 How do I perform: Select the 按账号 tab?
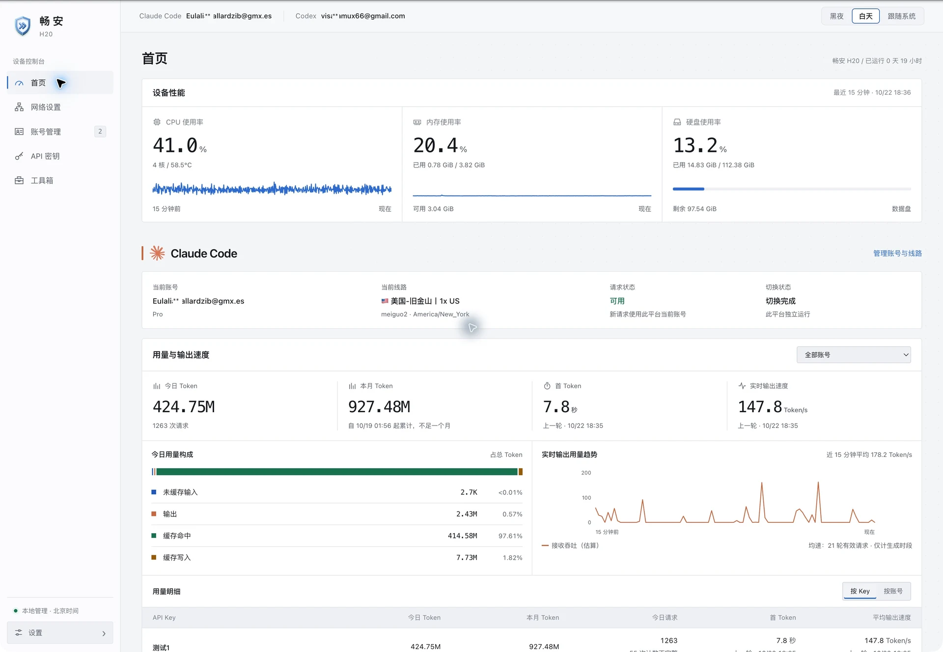pyautogui.click(x=893, y=591)
